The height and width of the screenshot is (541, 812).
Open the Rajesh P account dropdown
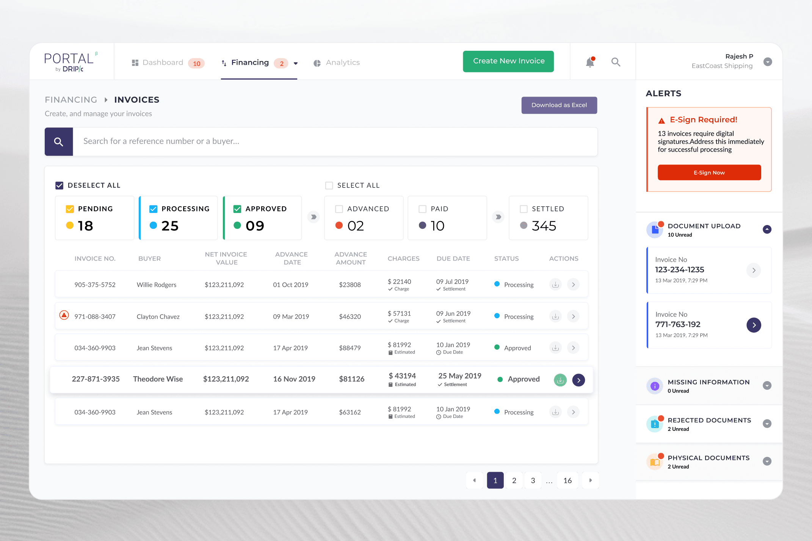(x=768, y=62)
